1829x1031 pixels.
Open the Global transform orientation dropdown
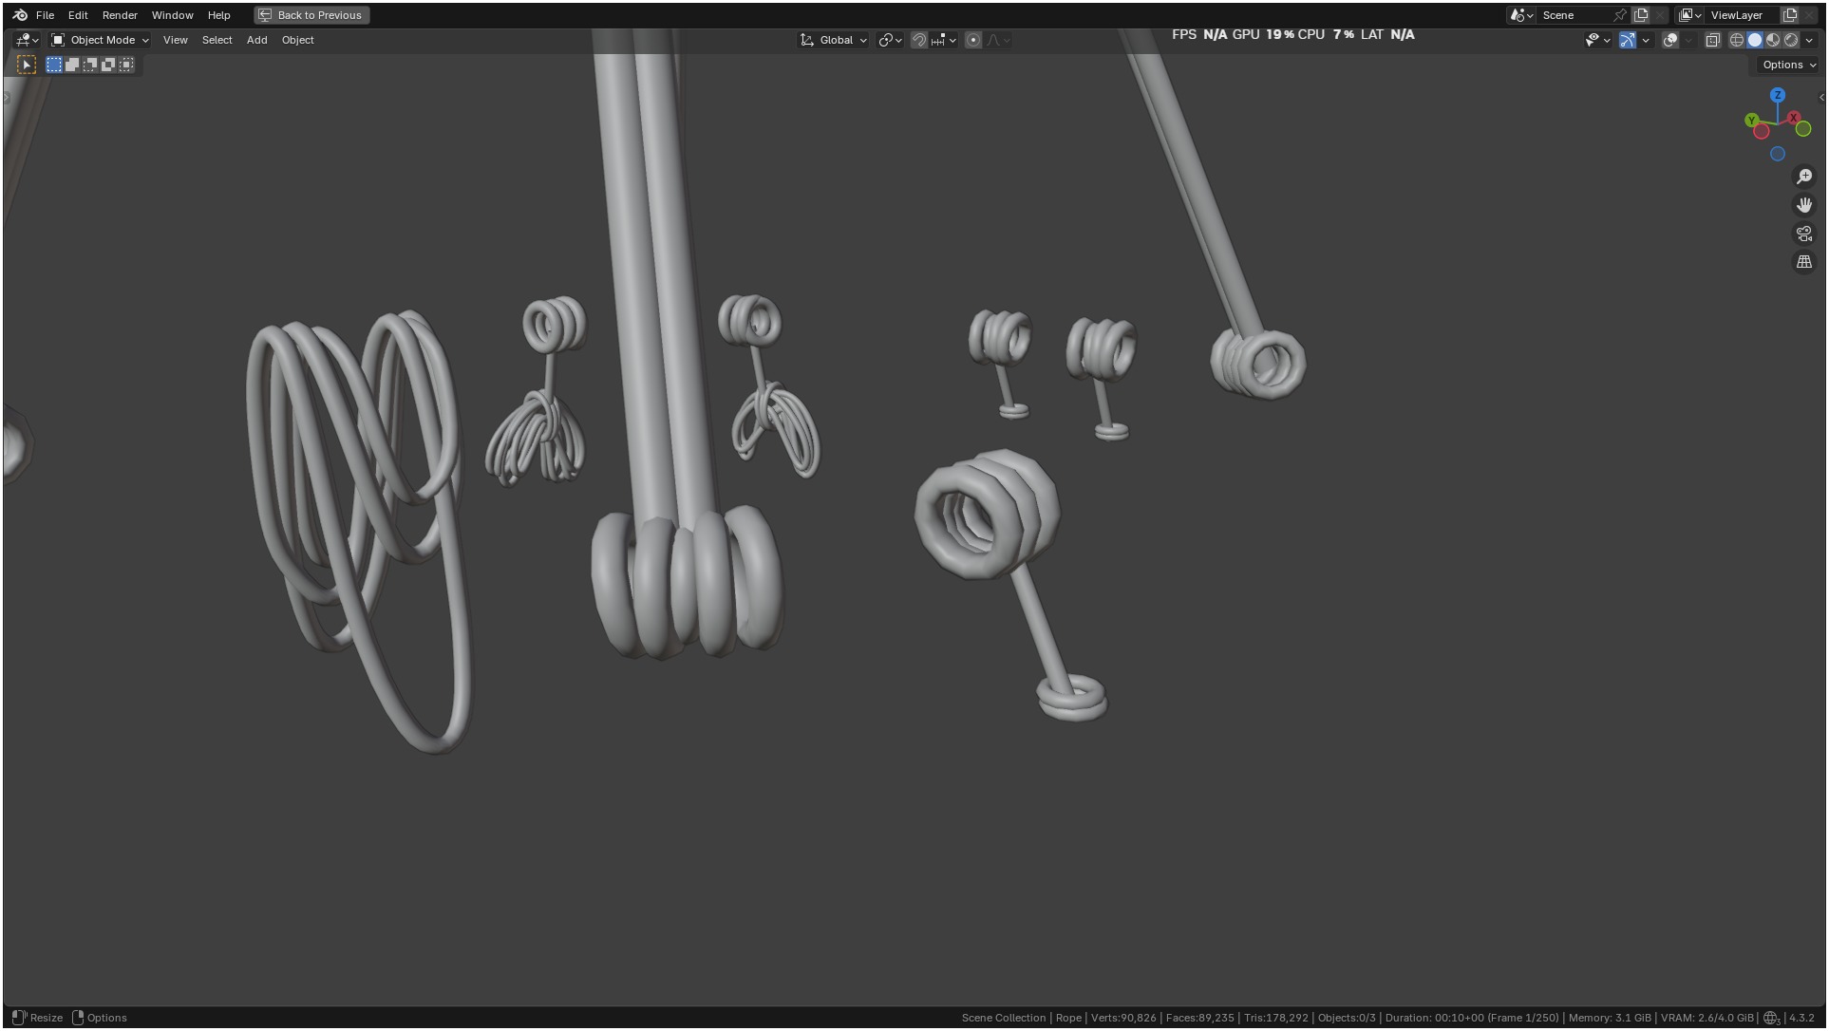point(833,40)
